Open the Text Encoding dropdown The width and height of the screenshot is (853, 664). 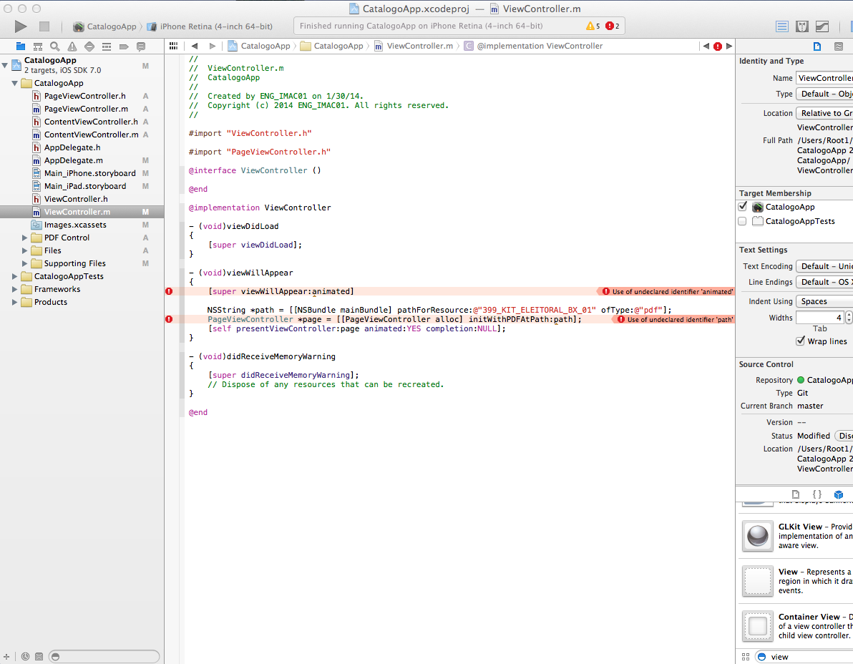click(x=824, y=266)
